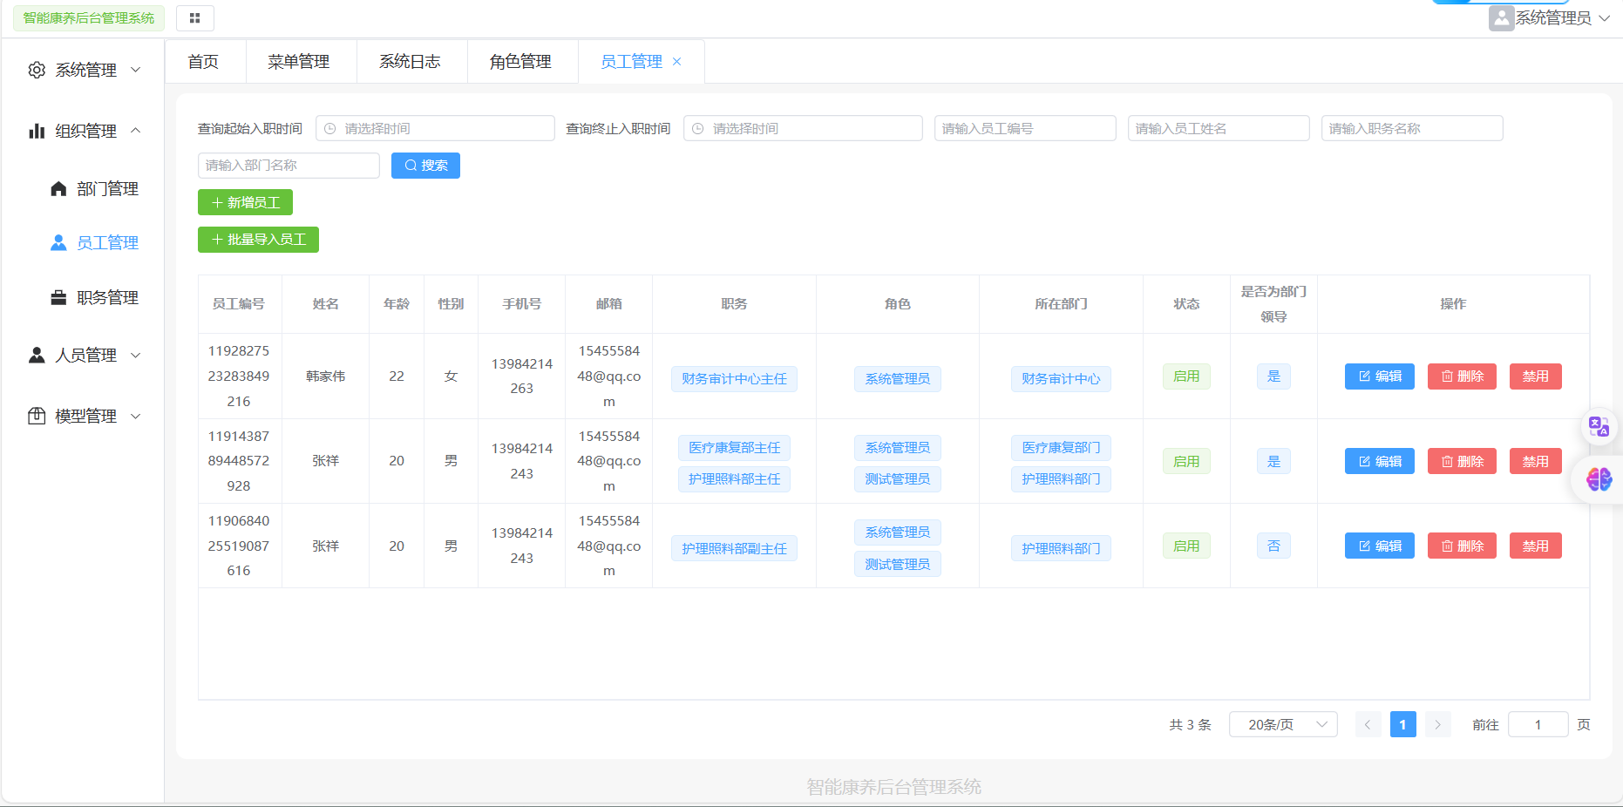The image size is (1623, 807).
Task: Click 删除 for employee ending 616
Action: click(x=1462, y=546)
